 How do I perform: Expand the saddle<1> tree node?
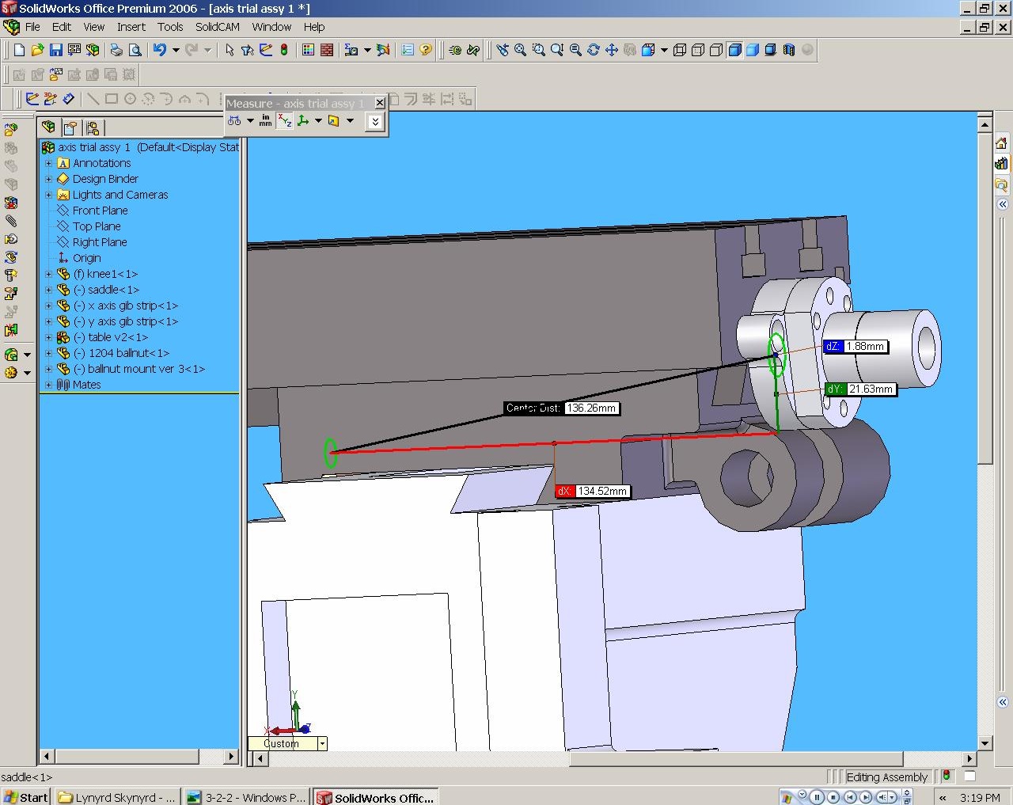pos(48,290)
